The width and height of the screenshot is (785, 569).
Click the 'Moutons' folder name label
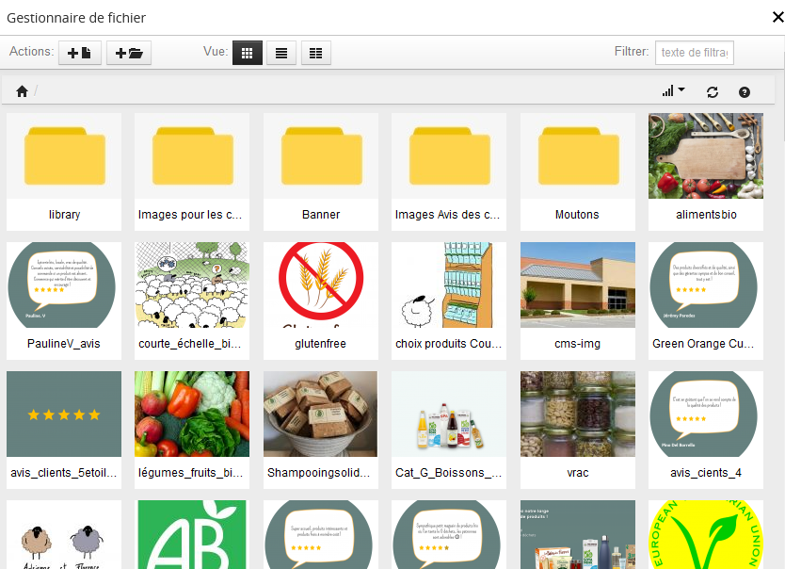pyautogui.click(x=577, y=215)
